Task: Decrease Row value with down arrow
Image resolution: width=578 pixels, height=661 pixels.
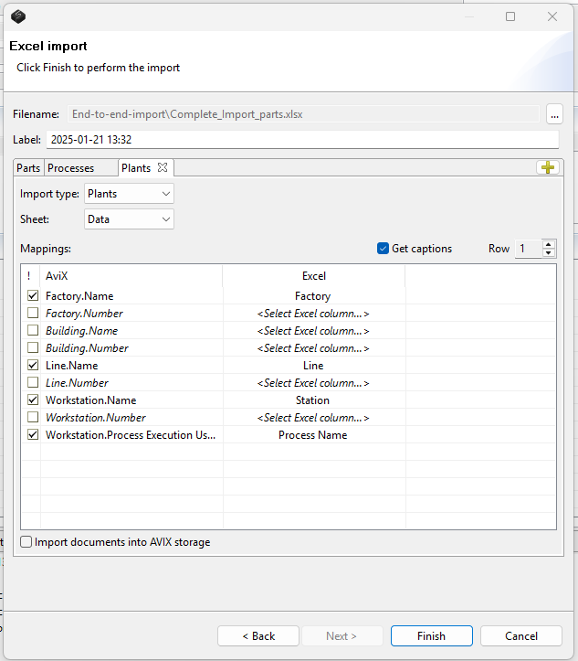Action: pos(548,253)
